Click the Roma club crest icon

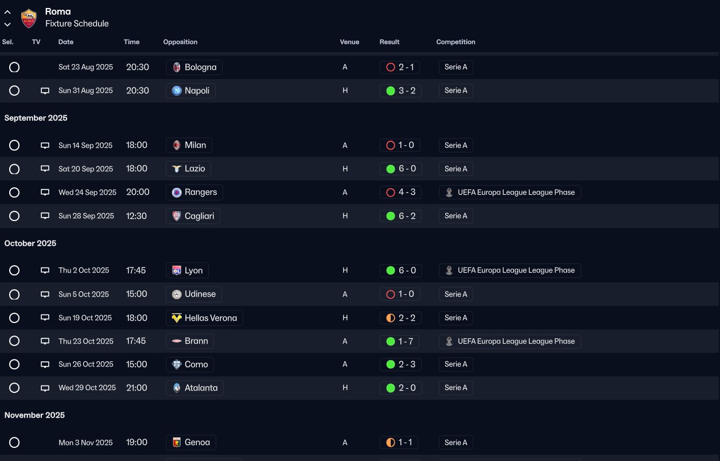point(29,18)
